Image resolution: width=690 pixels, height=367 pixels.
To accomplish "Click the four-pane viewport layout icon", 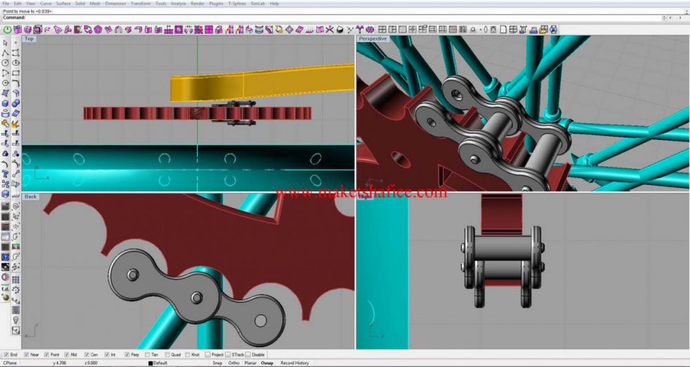I will pyautogui.click(x=382, y=30).
